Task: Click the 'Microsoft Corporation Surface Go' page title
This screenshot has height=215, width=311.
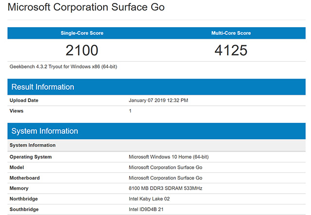Action: tap(86, 7)
